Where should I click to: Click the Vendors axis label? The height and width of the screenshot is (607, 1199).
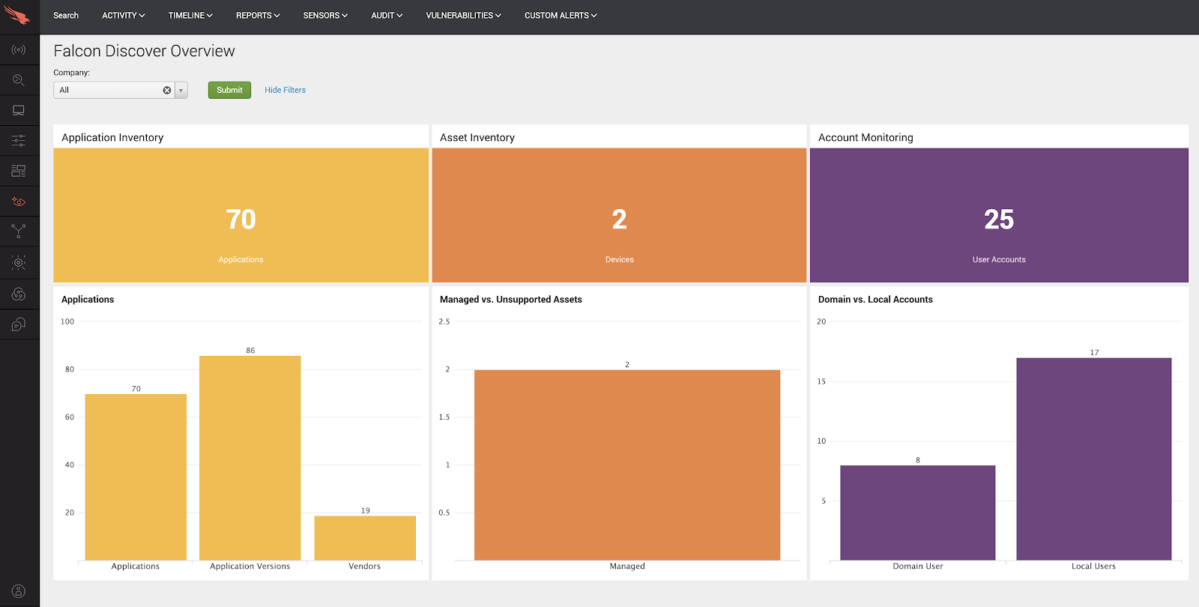tap(365, 567)
